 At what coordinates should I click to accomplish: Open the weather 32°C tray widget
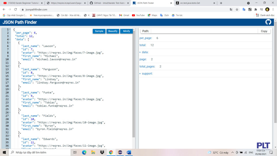218,153
